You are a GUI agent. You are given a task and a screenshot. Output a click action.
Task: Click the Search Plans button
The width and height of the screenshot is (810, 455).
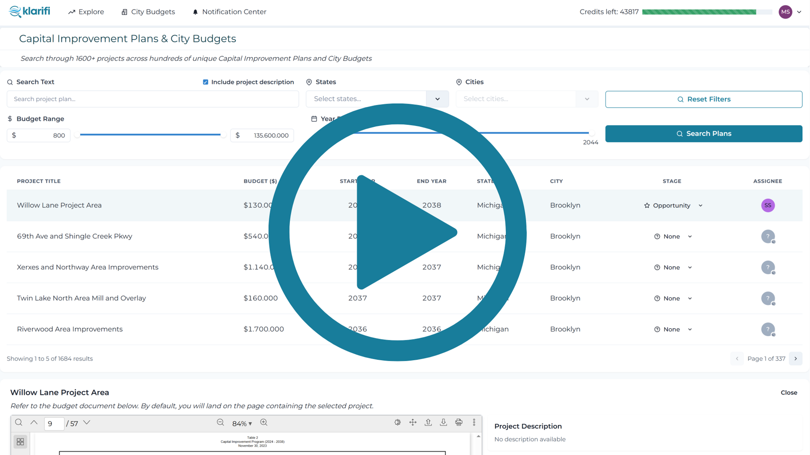tap(703, 134)
